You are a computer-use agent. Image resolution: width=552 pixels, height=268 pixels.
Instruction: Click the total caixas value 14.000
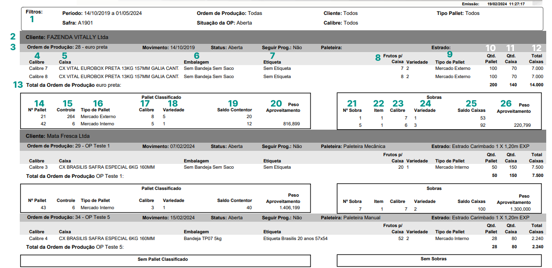[536, 85]
